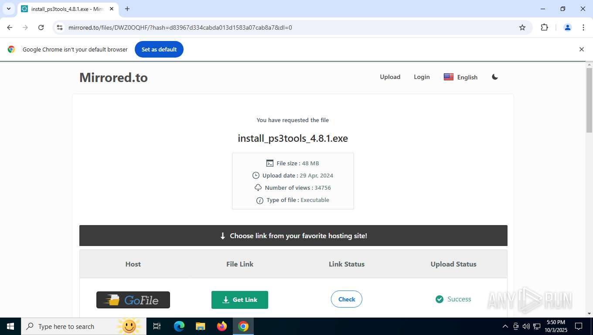593x335 pixels.
Task: Click the address bar URL
Action: (180, 27)
